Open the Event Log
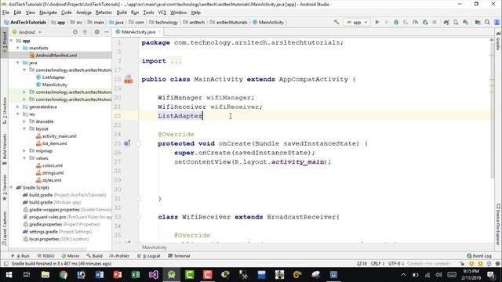502x282 pixels. [x=479, y=256]
